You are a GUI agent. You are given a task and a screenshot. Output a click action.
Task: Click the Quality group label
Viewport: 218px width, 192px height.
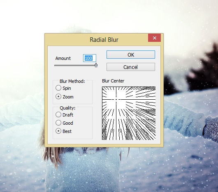pos(67,108)
